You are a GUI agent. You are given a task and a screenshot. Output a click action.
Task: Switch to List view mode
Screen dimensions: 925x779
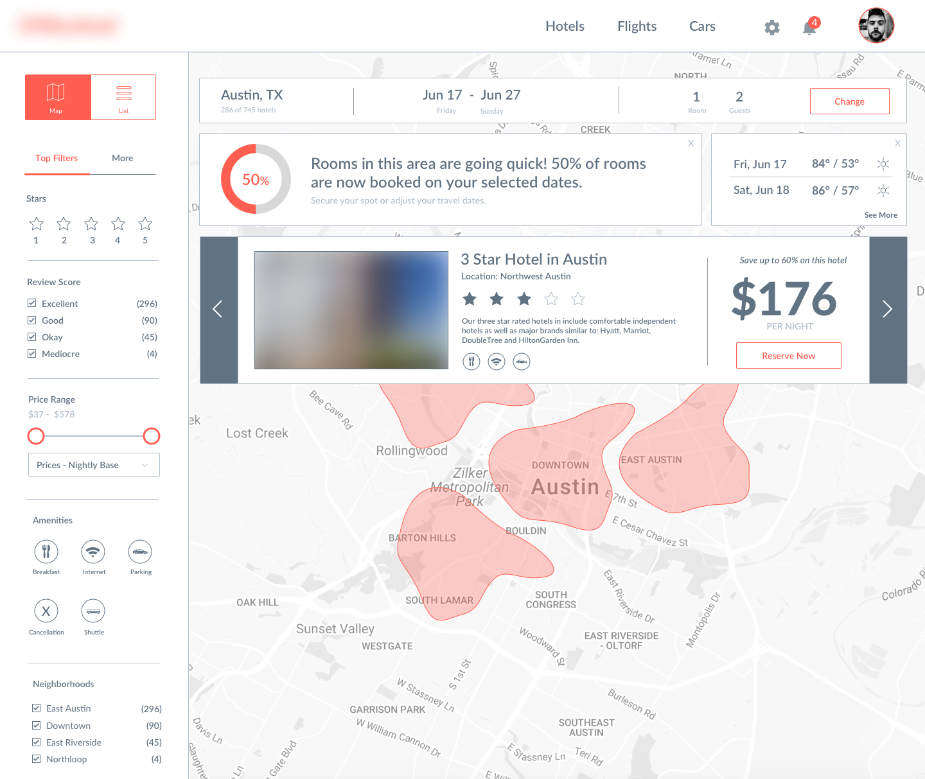point(123,97)
